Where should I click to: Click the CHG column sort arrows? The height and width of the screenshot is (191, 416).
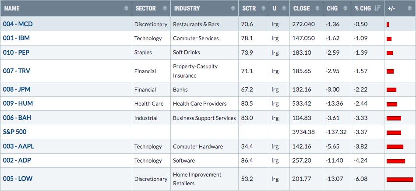click(345, 8)
